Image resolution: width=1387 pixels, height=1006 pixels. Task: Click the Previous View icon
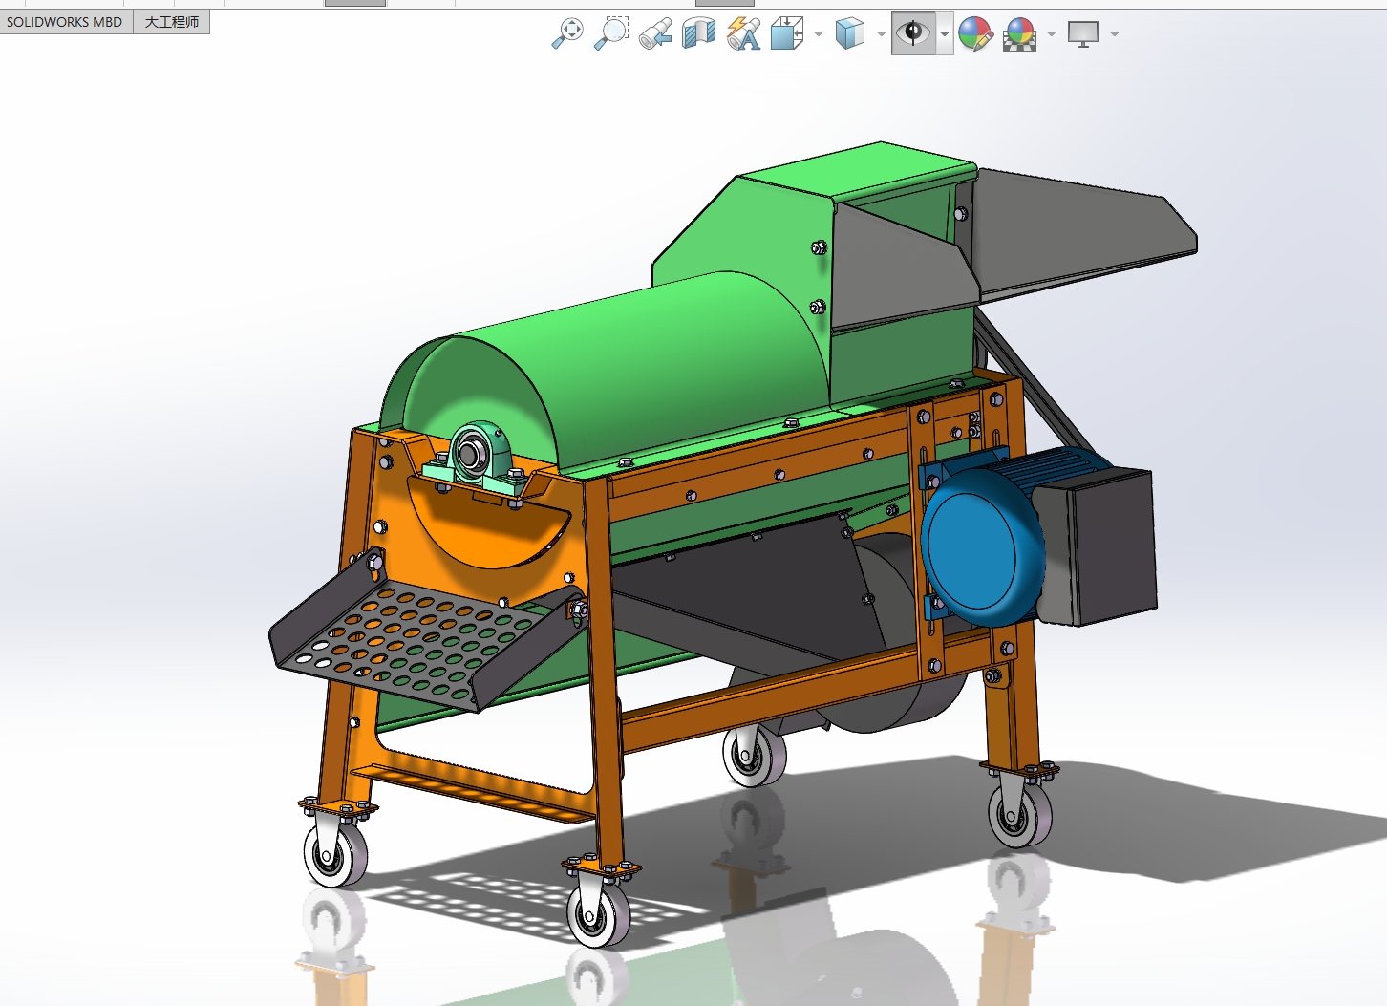click(655, 33)
